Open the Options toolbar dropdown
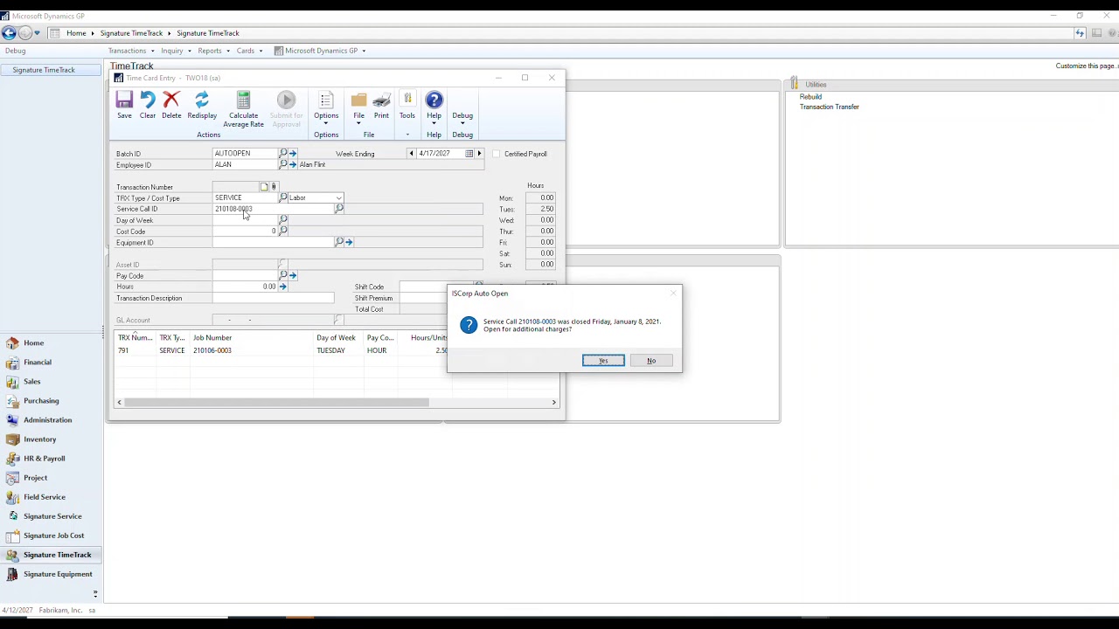Image resolution: width=1119 pixels, height=629 pixels. point(326,106)
